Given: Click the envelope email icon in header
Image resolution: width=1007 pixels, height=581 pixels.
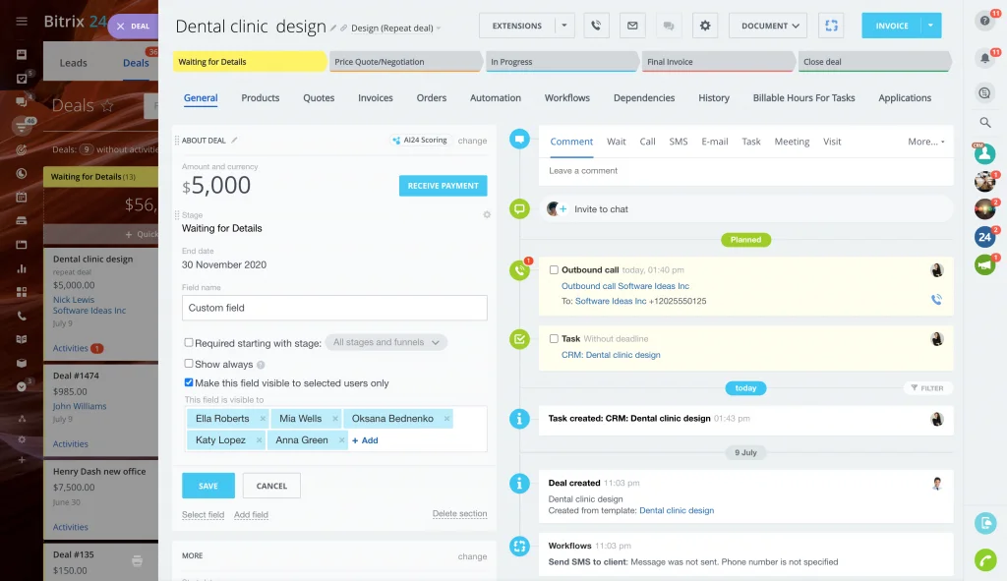Looking at the screenshot, I should coord(632,26).
